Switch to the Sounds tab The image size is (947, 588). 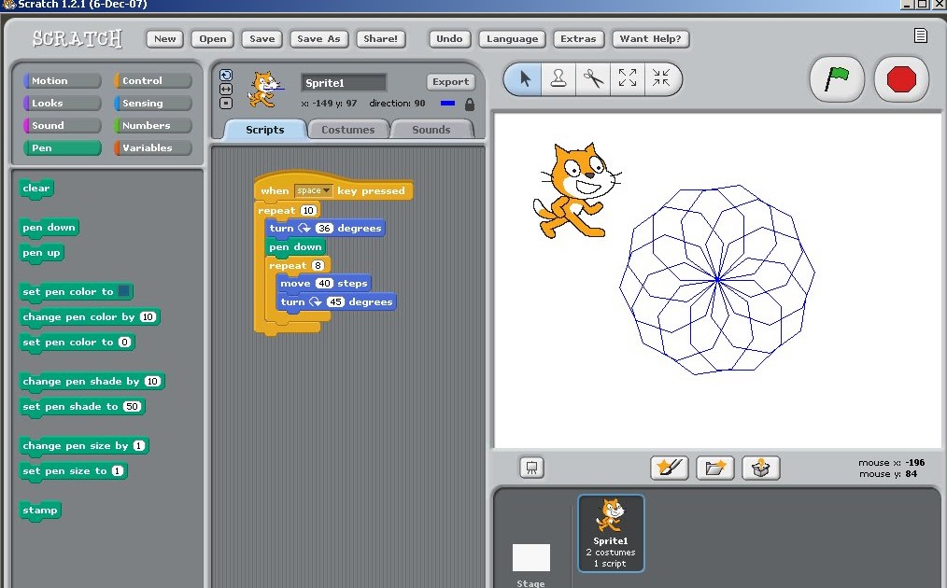coord(431,129)
